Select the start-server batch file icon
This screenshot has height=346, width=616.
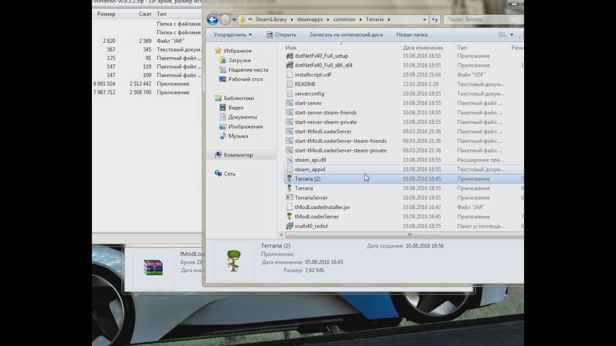289,103
